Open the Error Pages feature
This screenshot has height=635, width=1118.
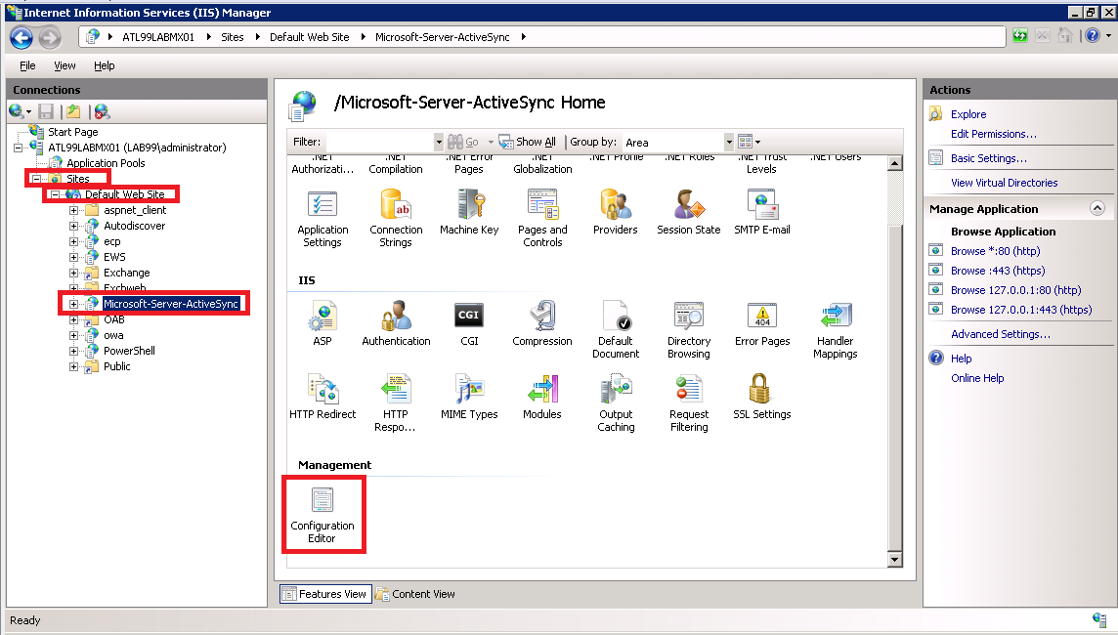point(762,323)
